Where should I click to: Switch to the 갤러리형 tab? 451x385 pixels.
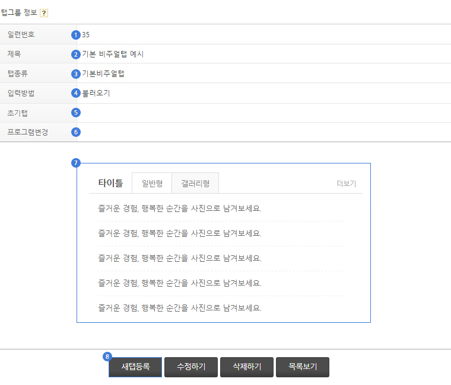pos(195,184)
